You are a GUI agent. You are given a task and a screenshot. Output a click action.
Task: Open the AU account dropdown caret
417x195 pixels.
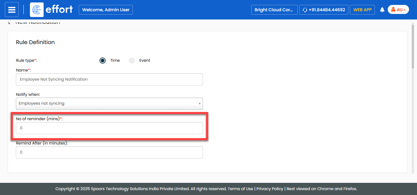click(x=404, y=10)
